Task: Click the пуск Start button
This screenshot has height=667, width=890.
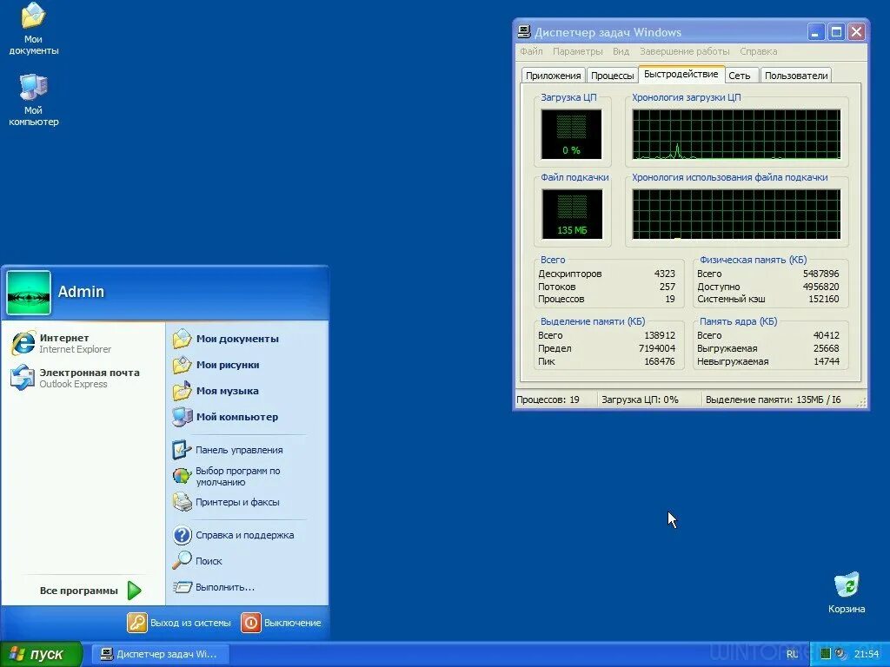Action: coord(41,654)
